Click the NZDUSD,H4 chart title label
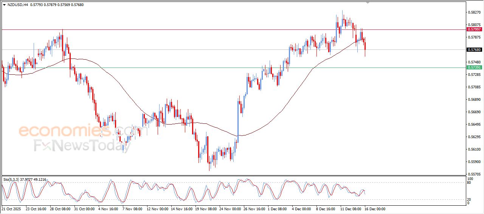The width and height of the screenshot is (484, 214). click(x=18, y=5)
